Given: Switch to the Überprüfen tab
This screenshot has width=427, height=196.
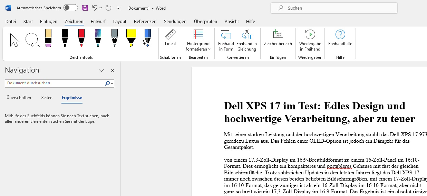Looking at the screenshot, I should coord(205,21).
